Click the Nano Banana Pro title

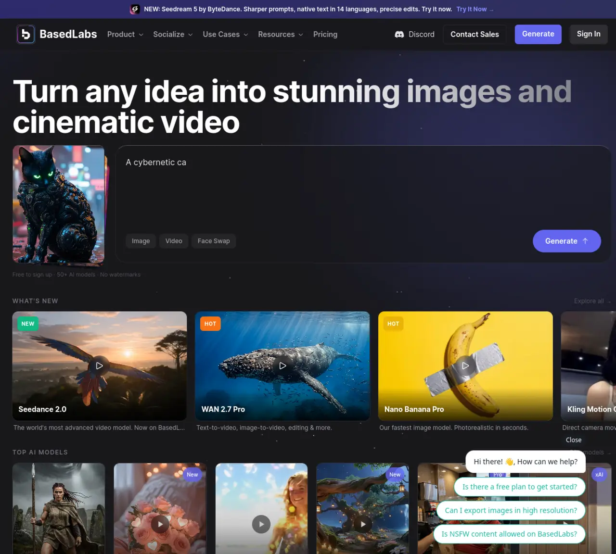[x=414, y=409]
